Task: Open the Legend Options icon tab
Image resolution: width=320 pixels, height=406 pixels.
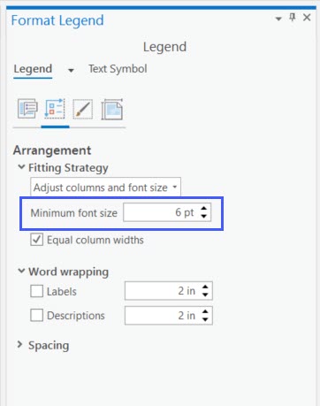Action: coord(27,109)
